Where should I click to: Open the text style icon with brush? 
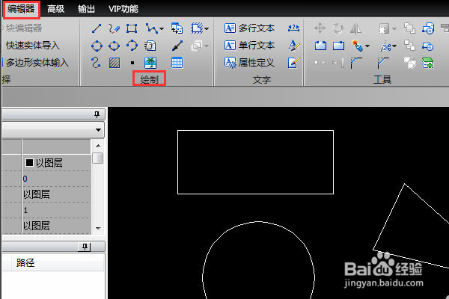294,45
